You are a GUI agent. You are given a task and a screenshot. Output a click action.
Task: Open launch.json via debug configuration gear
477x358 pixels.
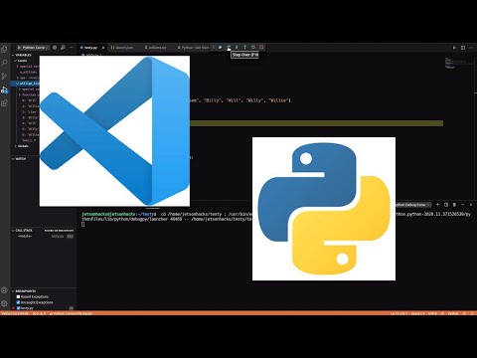click(x=55, y=48)
